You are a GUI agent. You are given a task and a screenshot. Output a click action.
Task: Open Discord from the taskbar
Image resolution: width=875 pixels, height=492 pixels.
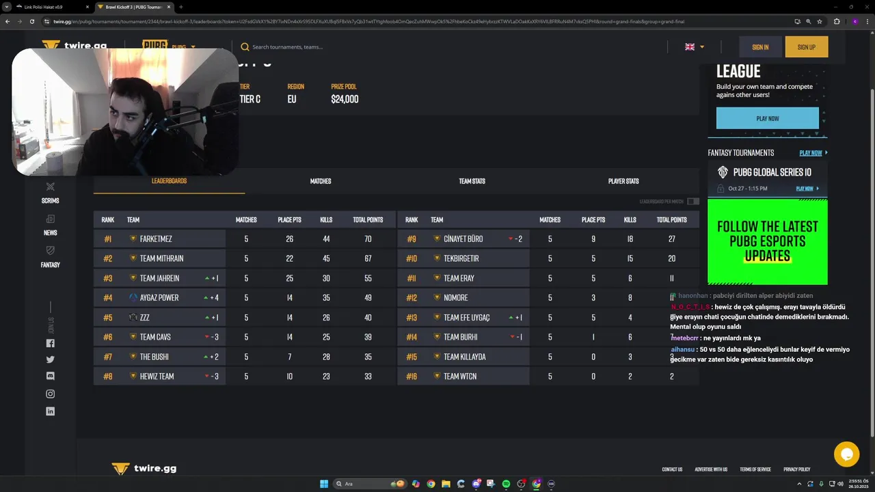476,484
